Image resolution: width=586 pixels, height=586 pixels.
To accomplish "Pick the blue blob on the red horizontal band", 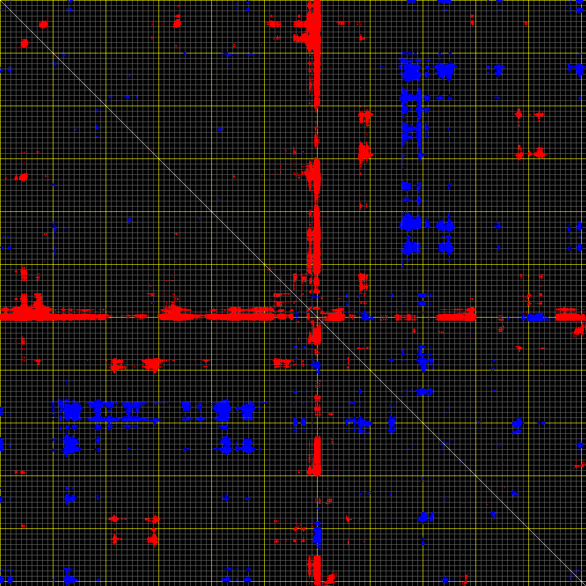I will coord(535,317).
